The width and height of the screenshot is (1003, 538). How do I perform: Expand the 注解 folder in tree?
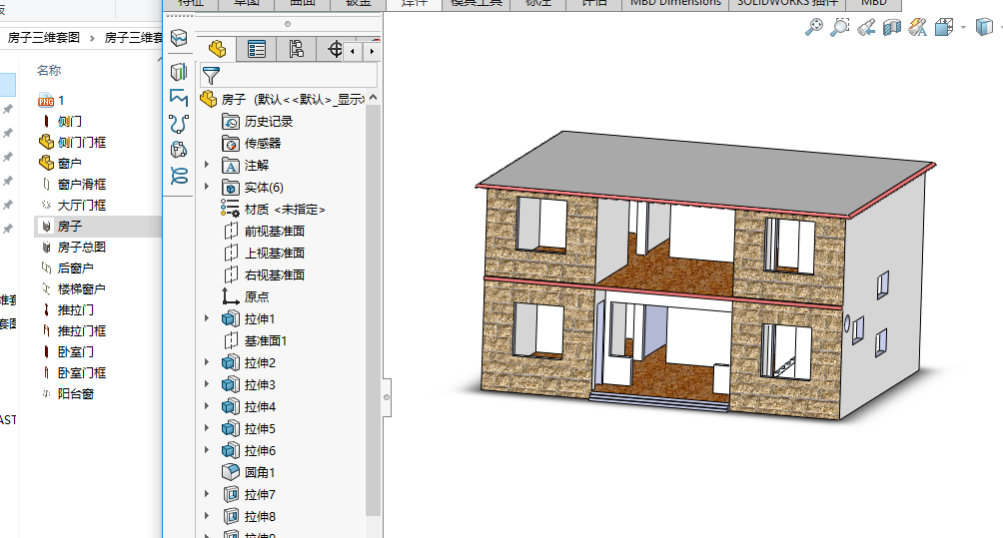coord(208,166)
